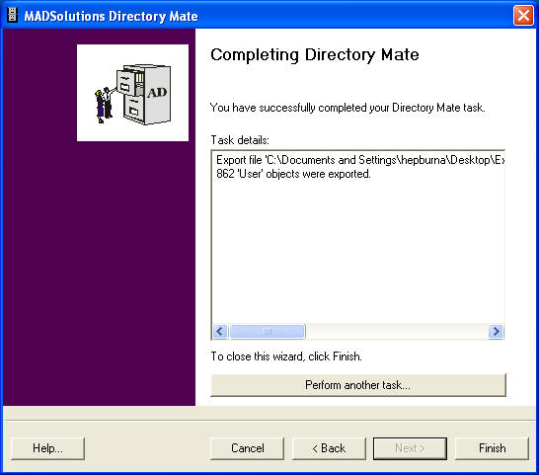Screen dimensions: 539x475
Task: Click the Finish button
Action: point(492,448)
